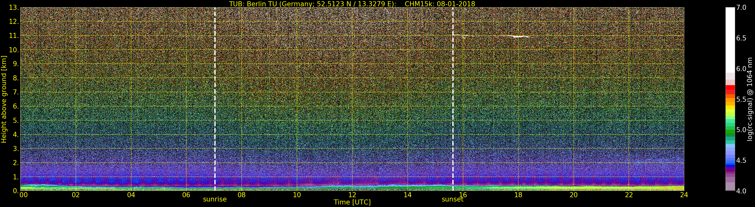The width and height of the screenshot is (755, 207).
Task: Click the 'Height above ground [km]' axis label
Action: 4,99
